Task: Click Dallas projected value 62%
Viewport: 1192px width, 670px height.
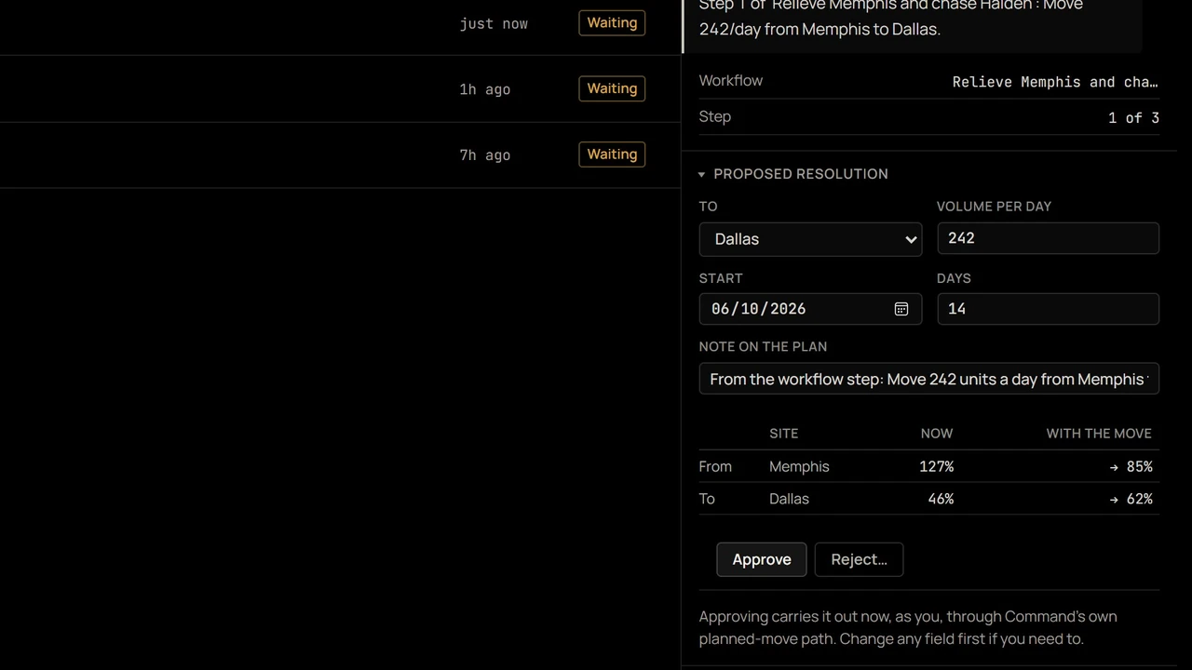Action: tap(1131, 499)
